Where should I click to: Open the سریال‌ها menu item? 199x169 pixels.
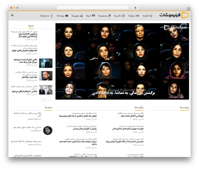point(132,16)
